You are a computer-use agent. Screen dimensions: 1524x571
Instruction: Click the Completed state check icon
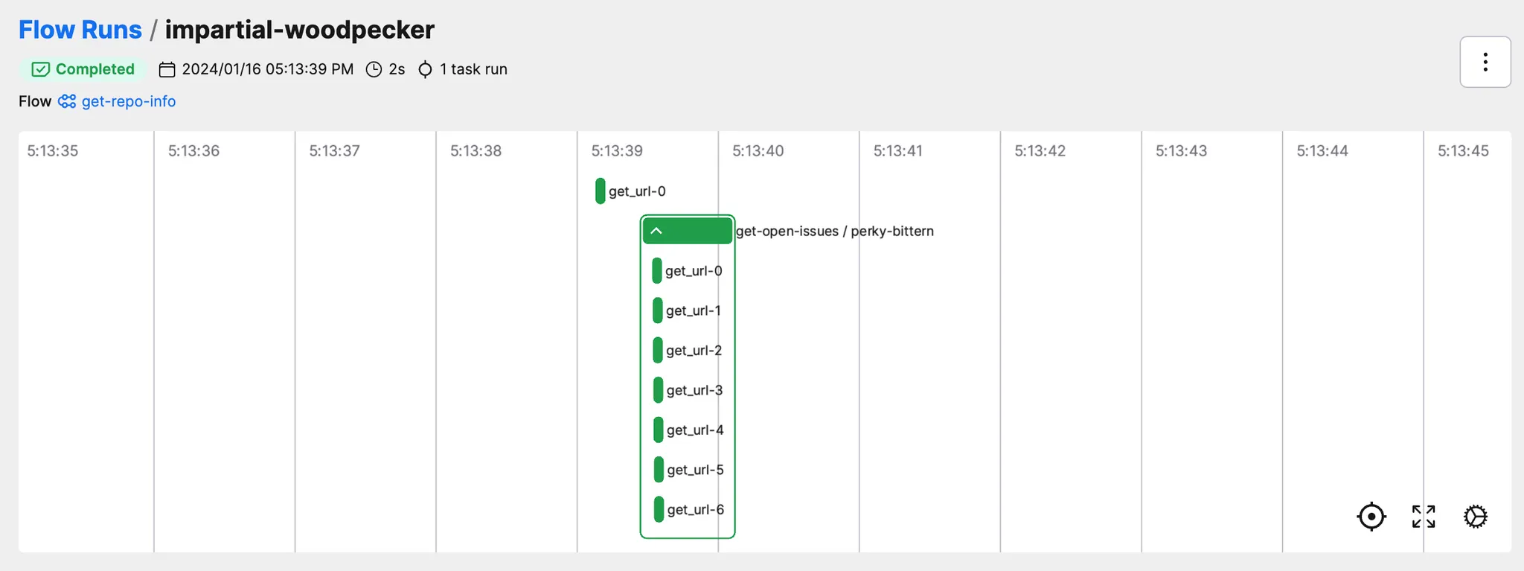coord(41,69)
